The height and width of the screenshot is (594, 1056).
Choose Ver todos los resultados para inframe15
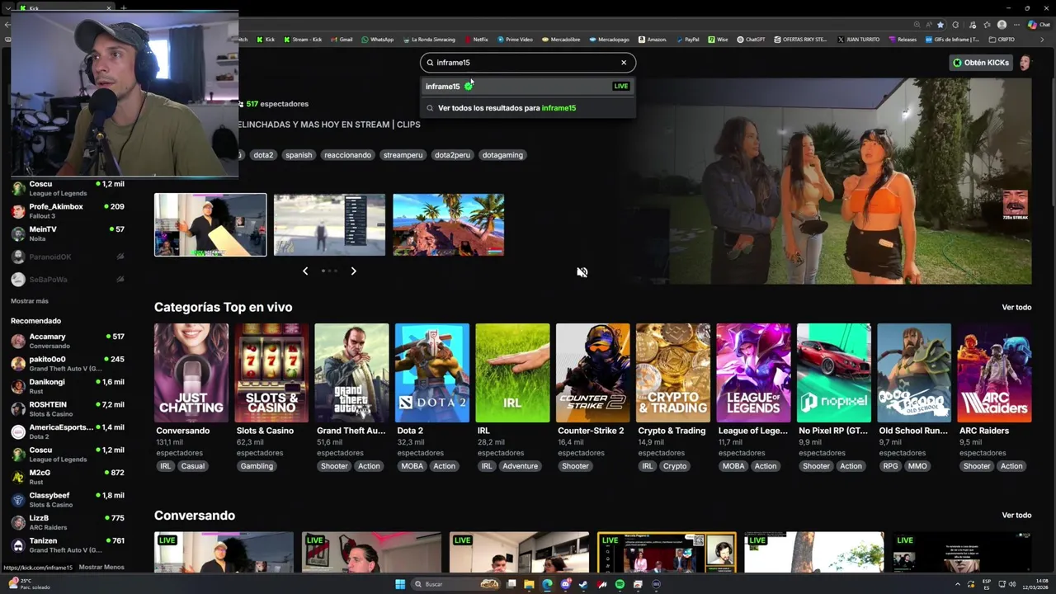[528, 108]
